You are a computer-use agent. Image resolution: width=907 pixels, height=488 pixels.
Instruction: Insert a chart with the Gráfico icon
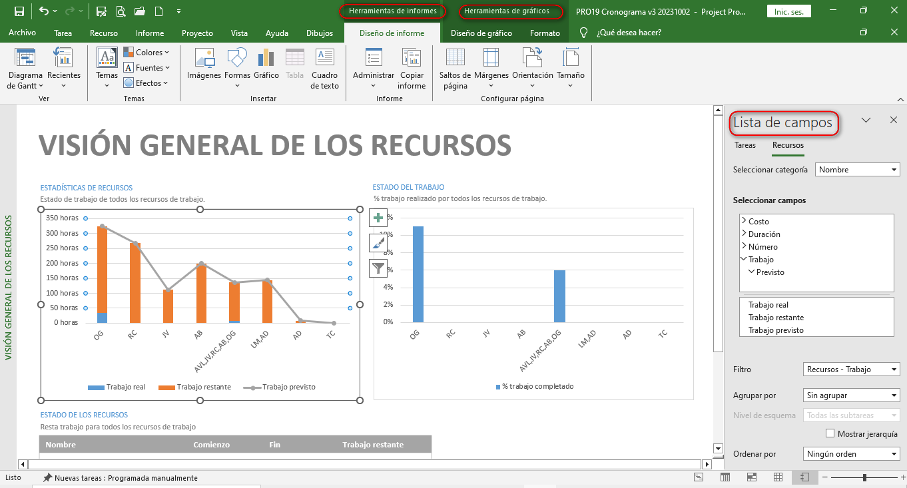pyautogui.click(x=266, y=59)
